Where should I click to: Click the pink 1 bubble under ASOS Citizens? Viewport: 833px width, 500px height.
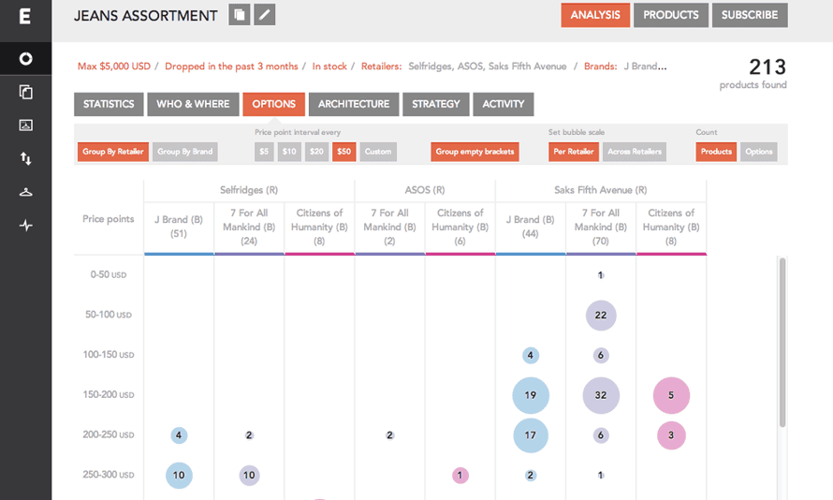[460, 475]
